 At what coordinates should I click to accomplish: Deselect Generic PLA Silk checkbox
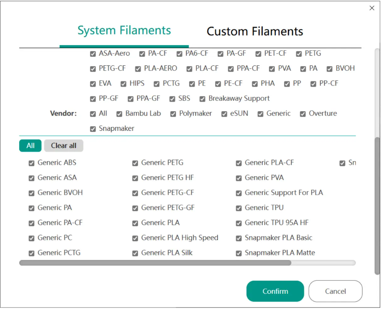[135, 253]
